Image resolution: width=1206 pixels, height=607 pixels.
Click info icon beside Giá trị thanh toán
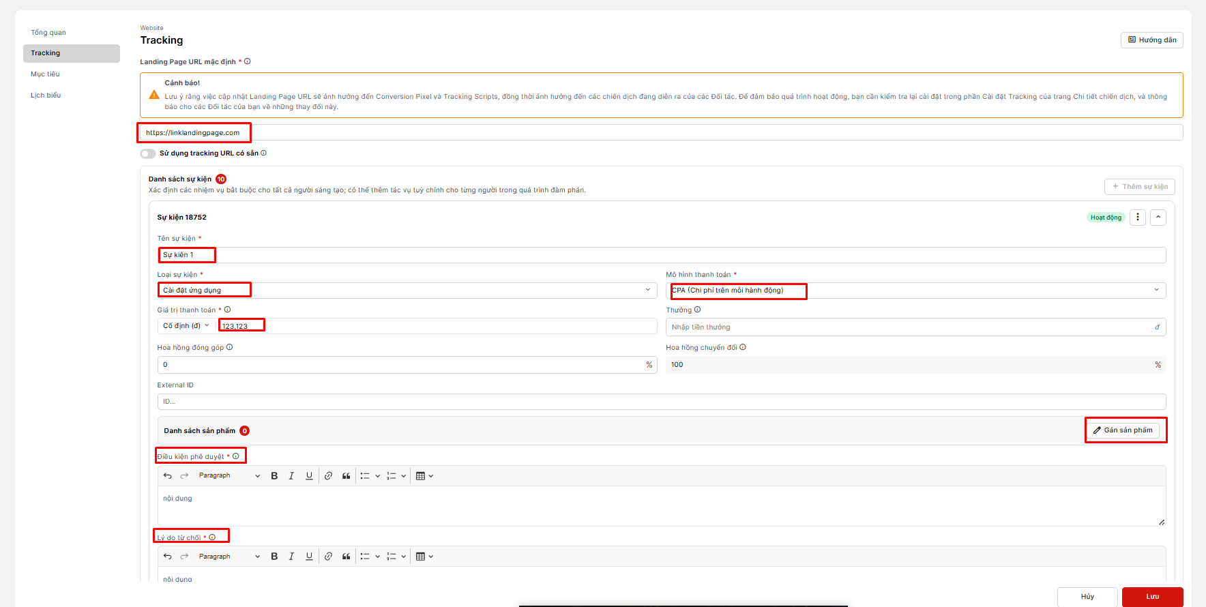228,310
